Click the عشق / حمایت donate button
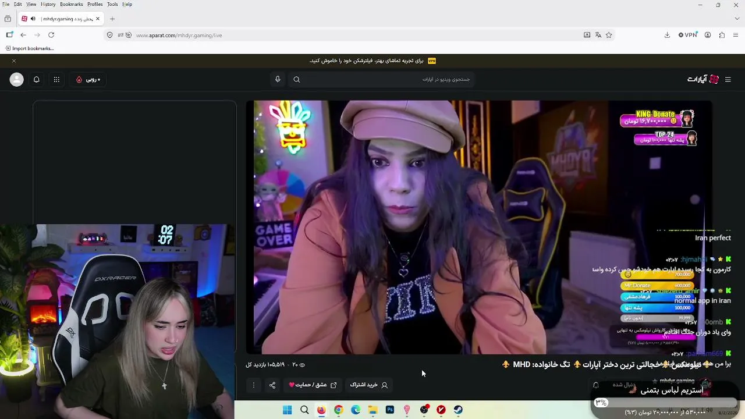This screenshot has width=745, height=419. tap(313, 385)
